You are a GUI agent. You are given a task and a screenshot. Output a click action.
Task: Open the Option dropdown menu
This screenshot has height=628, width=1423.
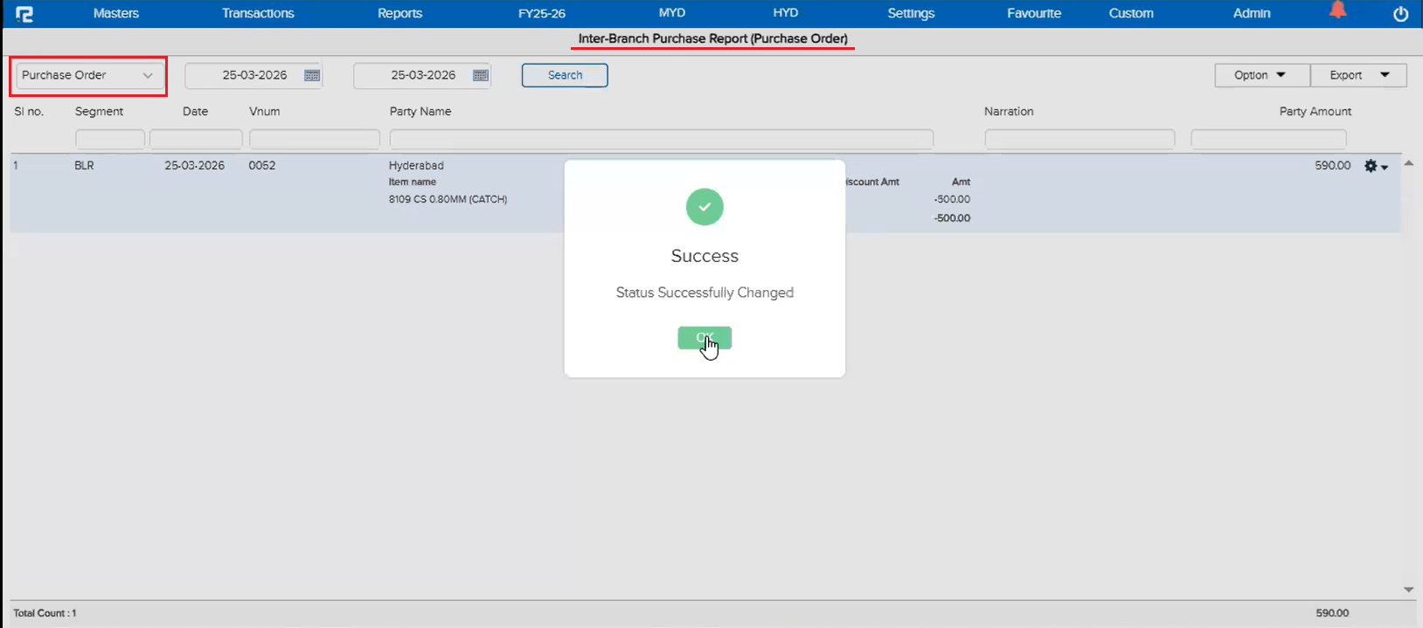[x=1260, y=76]
